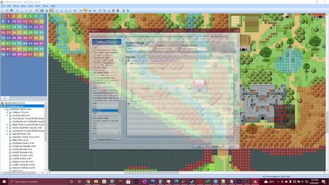
Task: Switch to Map editing mode icon
Action: coord(42,10)
